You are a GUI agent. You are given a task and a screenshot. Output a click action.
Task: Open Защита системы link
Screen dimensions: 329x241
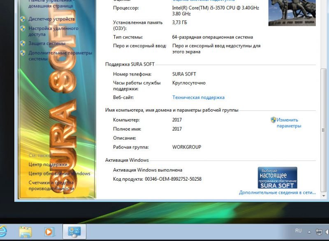coord(47,44)
